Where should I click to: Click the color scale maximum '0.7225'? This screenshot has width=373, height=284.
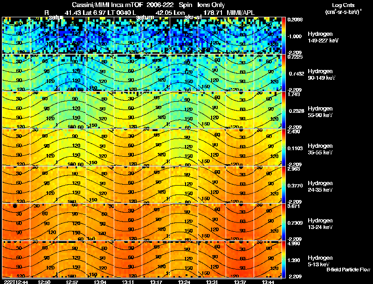[295, 57]
